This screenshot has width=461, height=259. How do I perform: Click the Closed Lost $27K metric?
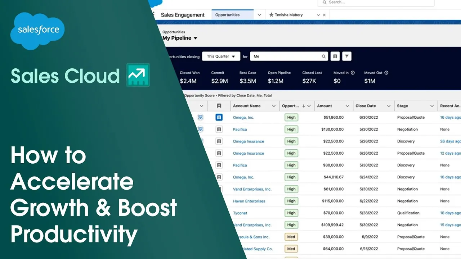click(x=312, y=77)
